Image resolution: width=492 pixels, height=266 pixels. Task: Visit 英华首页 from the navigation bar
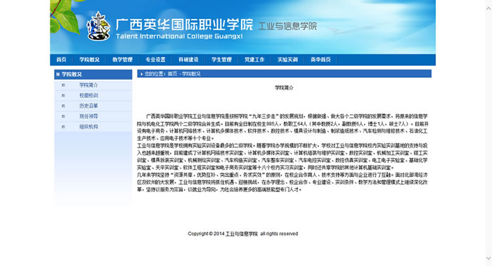pos(320,60)
